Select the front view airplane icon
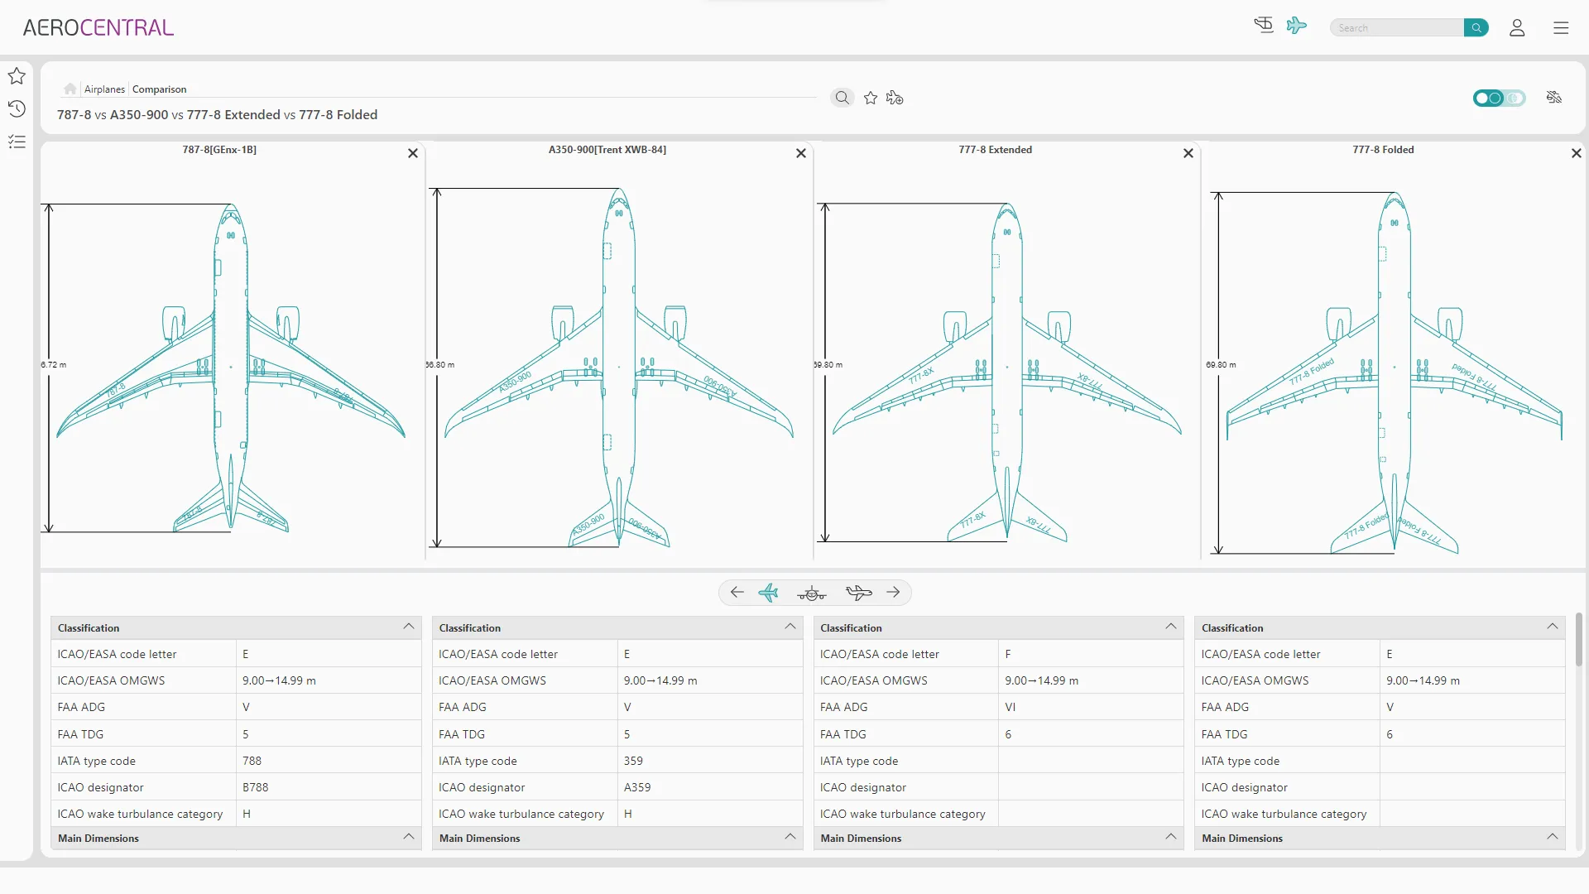 point(812,594)
